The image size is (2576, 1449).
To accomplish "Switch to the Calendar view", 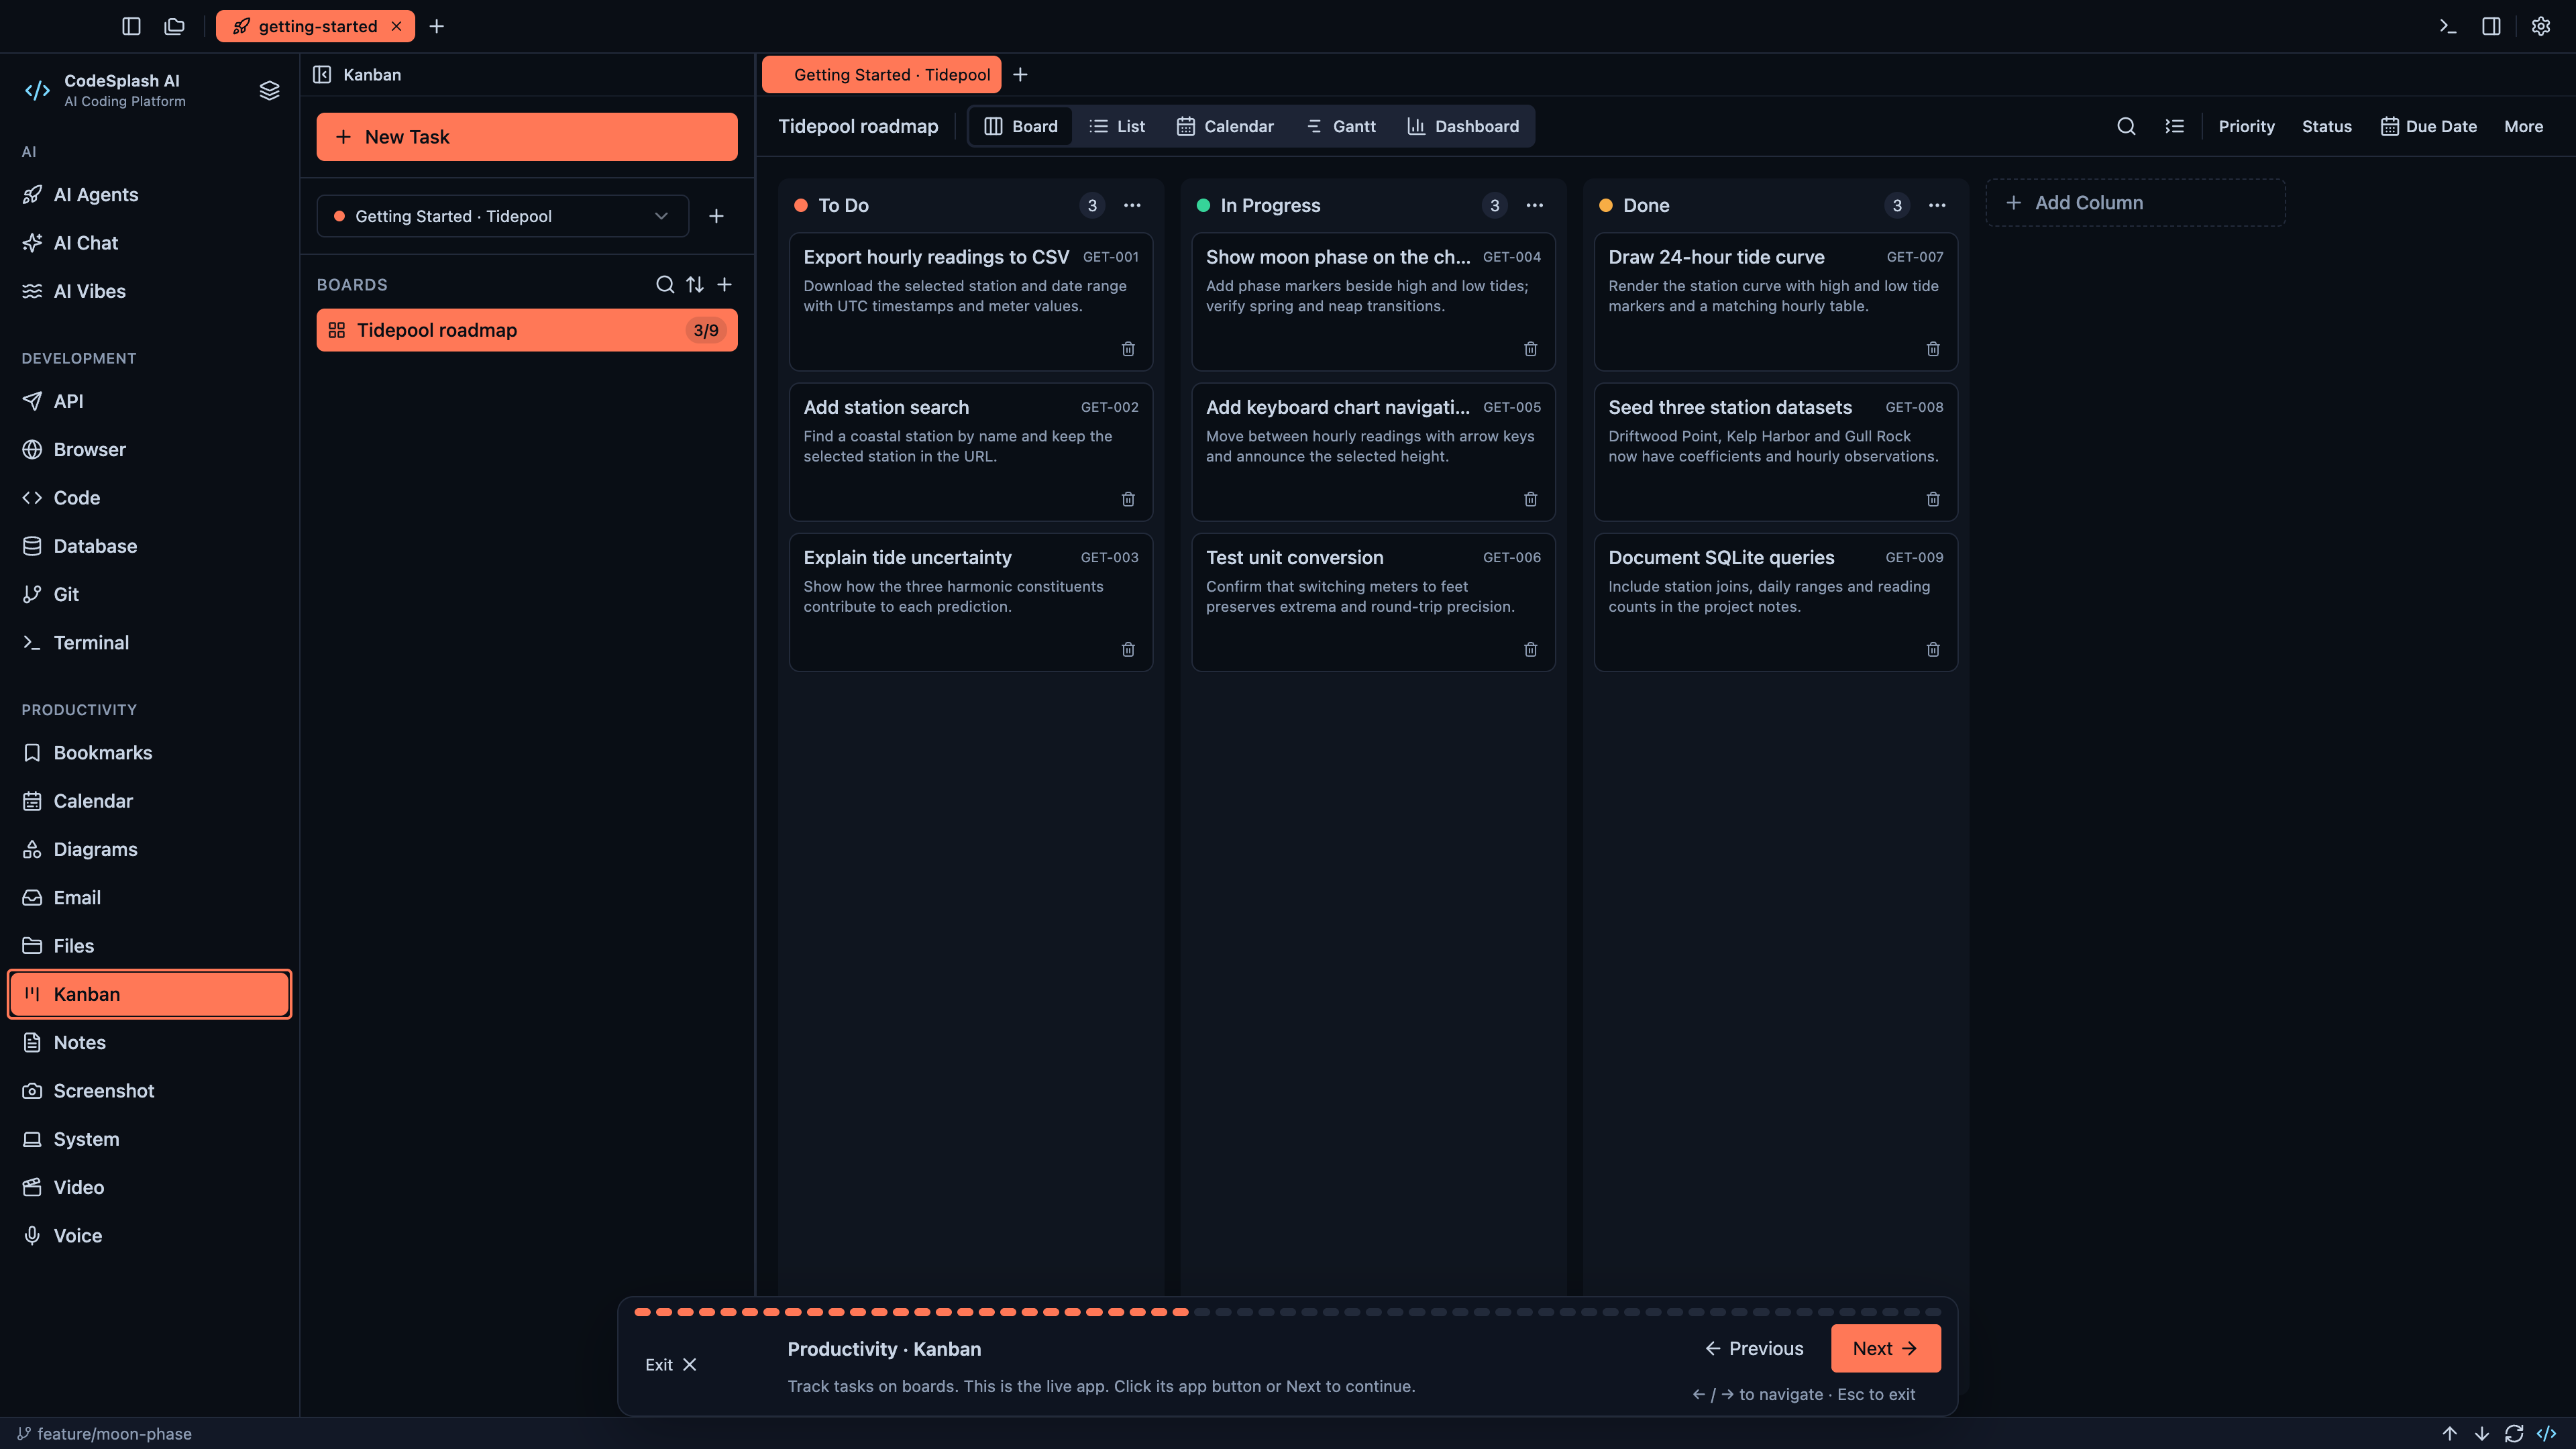I will click(1225, 126).
